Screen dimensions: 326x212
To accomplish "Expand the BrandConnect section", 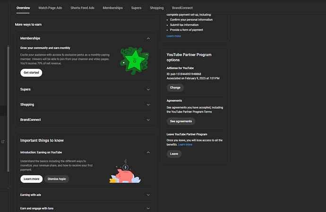I will (x=86, y=120).
